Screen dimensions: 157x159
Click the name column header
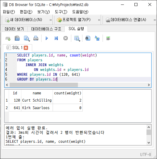tap(37, 93)
